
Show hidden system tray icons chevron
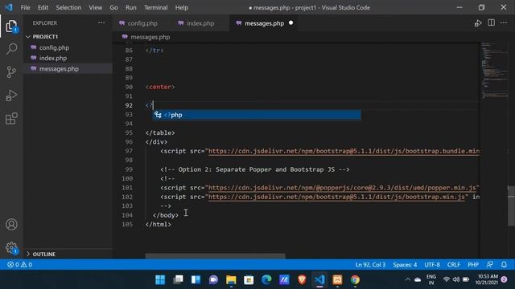point(408,279)
